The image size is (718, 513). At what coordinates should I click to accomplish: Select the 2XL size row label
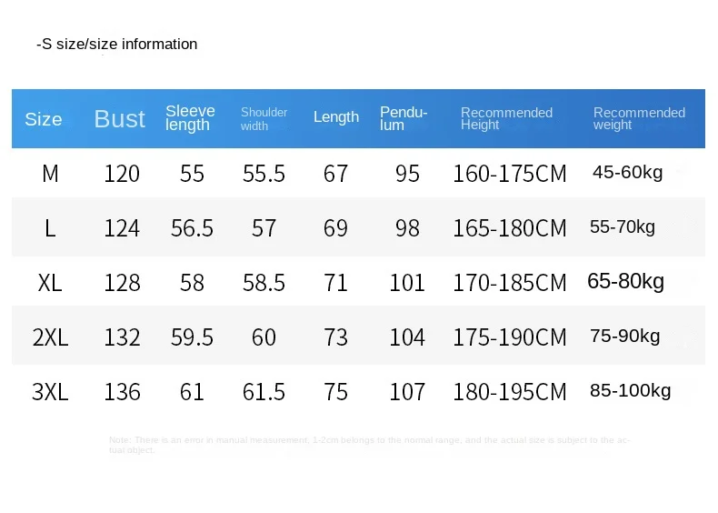pos(50,337)
